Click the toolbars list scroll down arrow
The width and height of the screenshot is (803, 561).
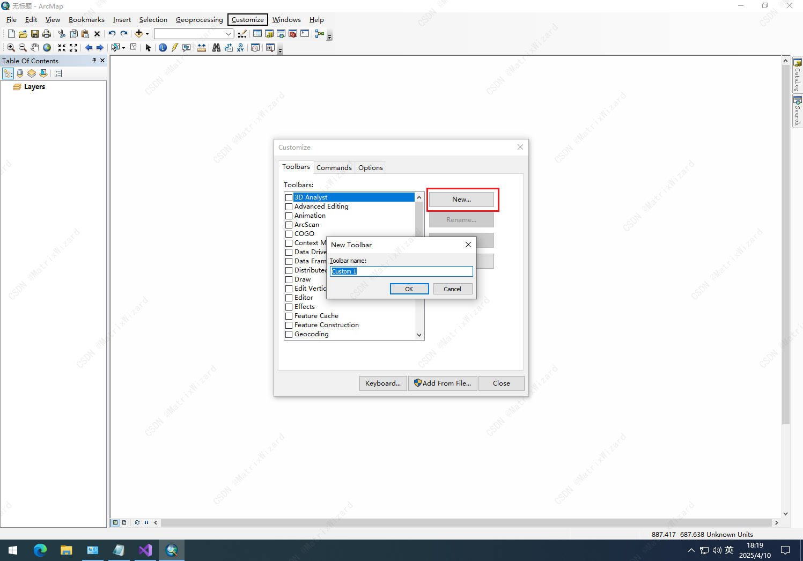click(419, 335)
